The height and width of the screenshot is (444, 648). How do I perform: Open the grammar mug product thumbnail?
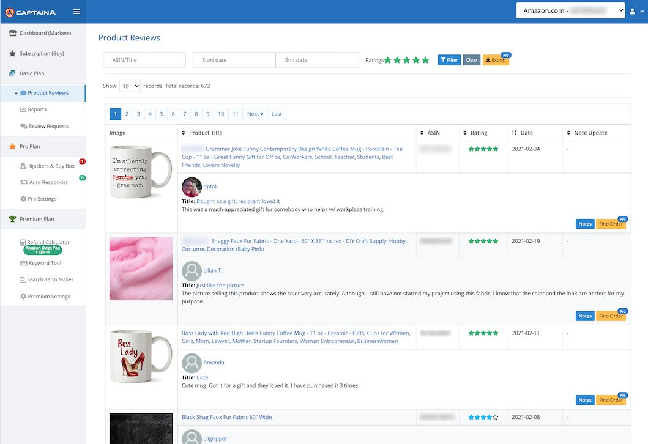coord(141,172)
